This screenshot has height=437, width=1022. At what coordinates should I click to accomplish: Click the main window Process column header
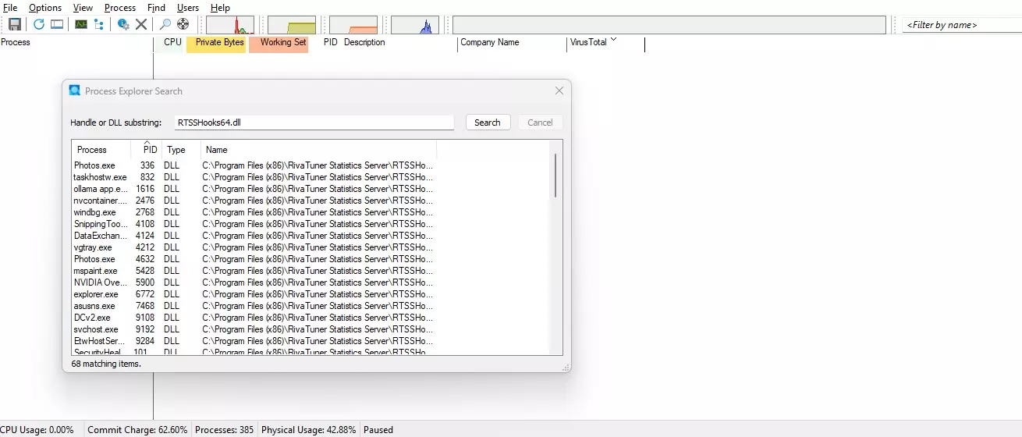76,43
